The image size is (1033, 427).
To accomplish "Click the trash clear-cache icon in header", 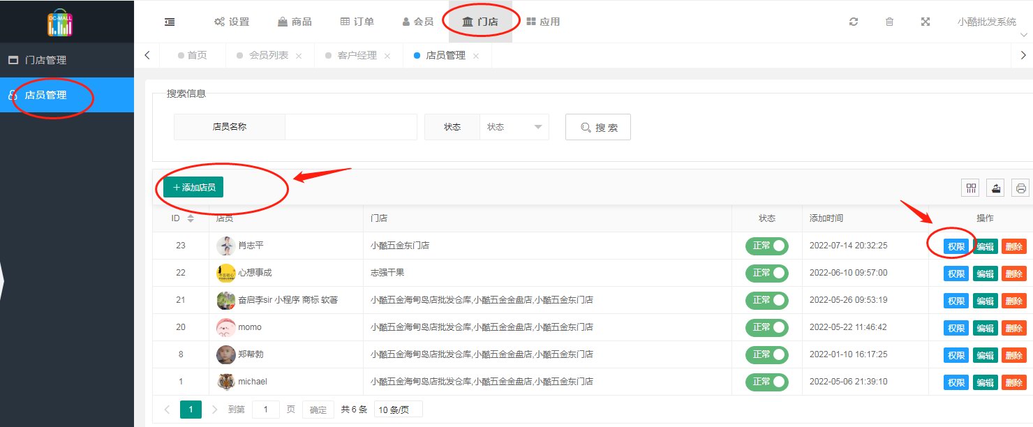I will point(889,22).
